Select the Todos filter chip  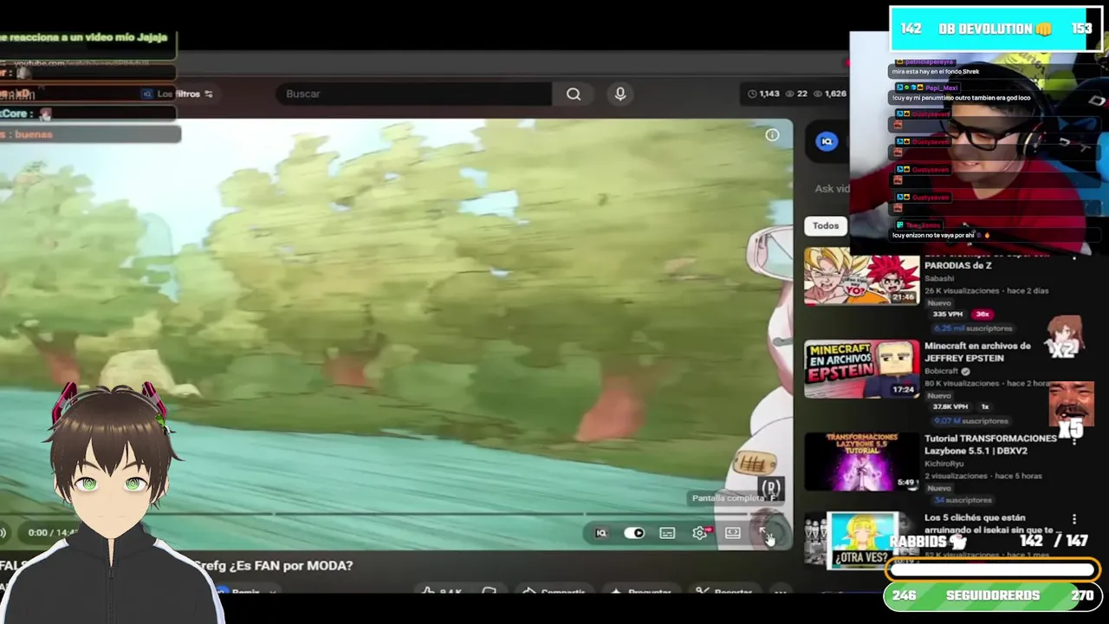826,226
